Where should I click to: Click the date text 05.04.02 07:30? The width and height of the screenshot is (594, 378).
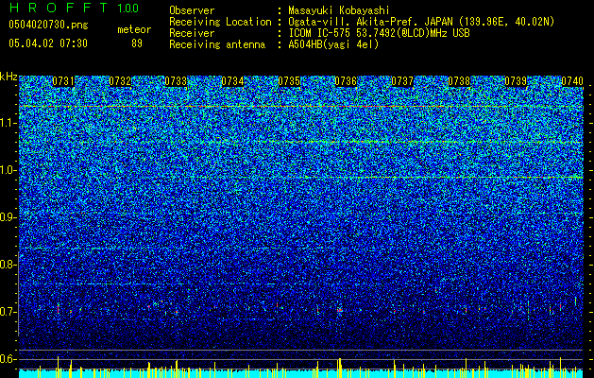click(48, 43)
